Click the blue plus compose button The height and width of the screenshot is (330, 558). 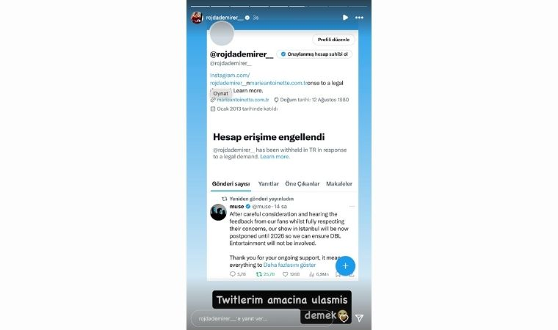(x=345, y=266)
